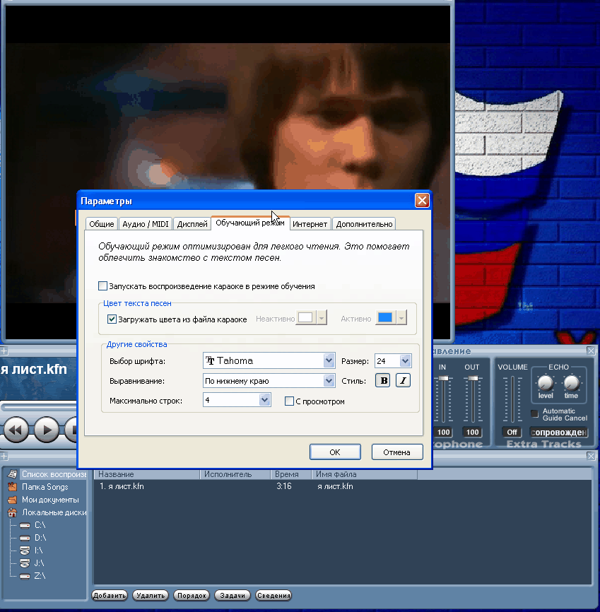Enable the С просмотром checkbox
This screenshot has width=600, height=612.
tap(289, 401)
